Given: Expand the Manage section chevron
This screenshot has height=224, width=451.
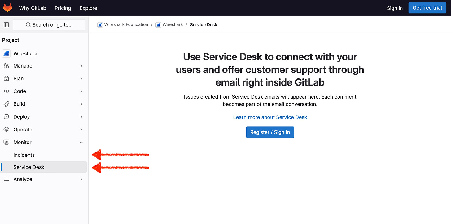Looking at the screenshot, I should point(81,66).
